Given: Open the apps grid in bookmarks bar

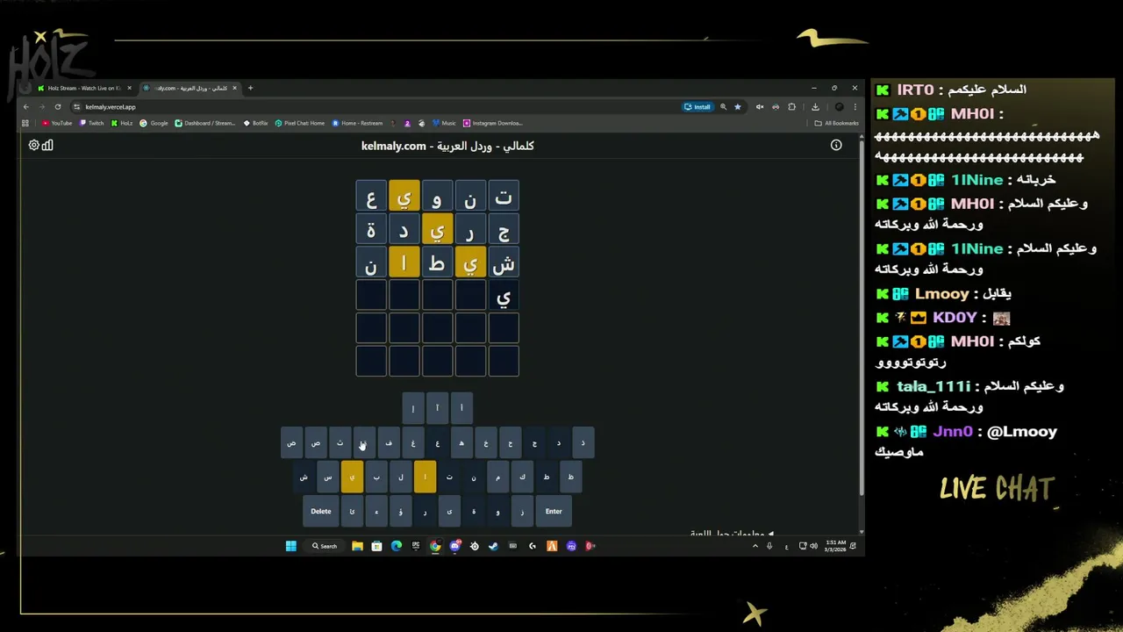Looking at the screenshot, I should pos(25,123).
